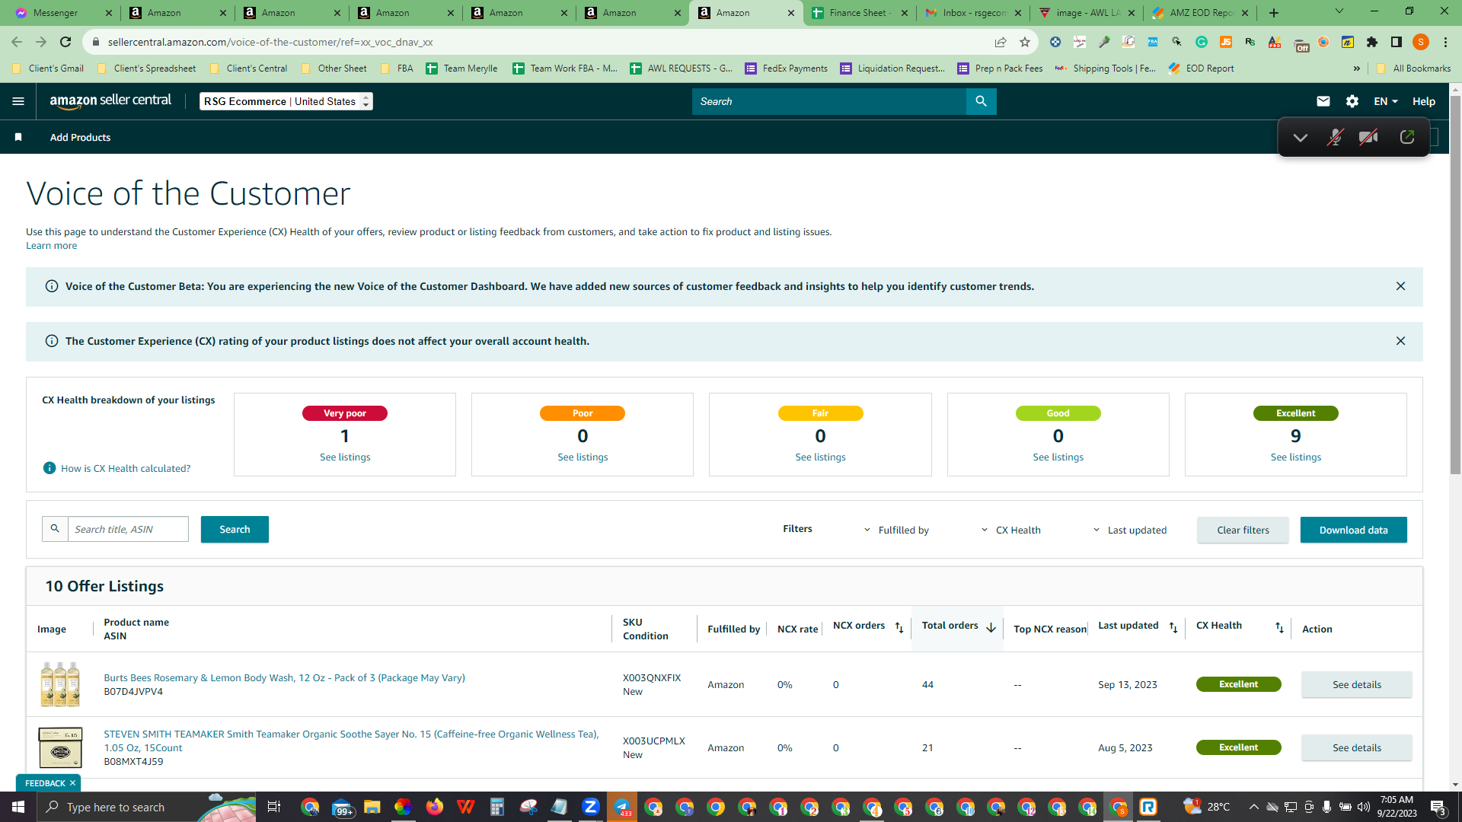This screenshot has height=822, width=1462.
Task: Expand the CX Health filter
Action: pyautogui.click(x=1010, y=530)
